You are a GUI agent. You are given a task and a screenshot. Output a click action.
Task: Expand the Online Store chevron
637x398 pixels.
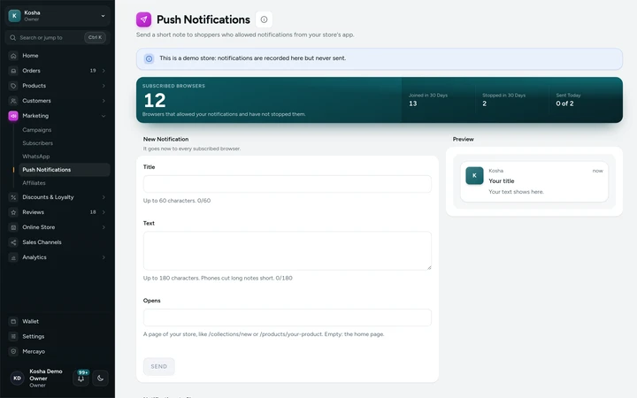(104, 227)
